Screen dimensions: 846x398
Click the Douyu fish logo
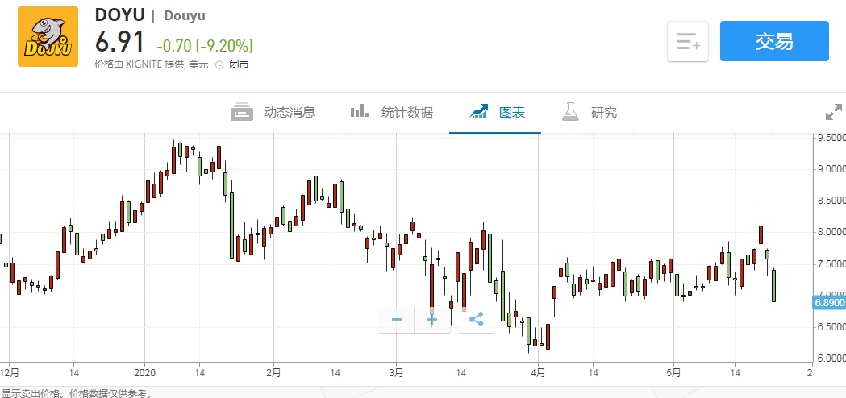pyautogui.click(x=48, y=37)
